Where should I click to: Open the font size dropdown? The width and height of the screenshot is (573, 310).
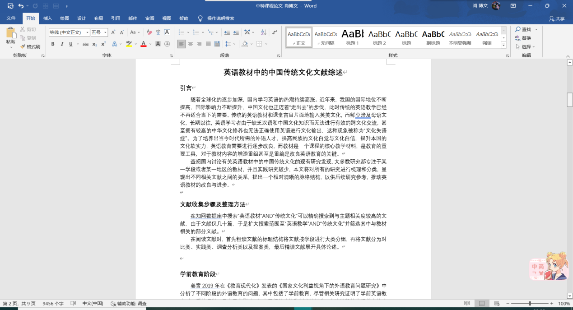106,32
